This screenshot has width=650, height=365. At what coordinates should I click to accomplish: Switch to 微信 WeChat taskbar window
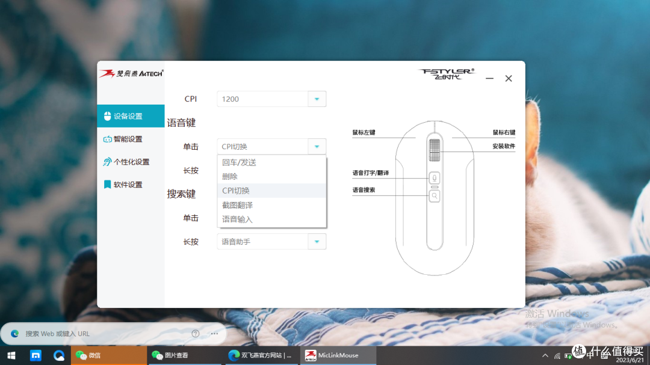pos(108,355)
